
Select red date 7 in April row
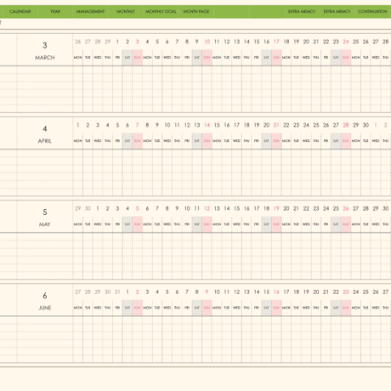point(138,125)
